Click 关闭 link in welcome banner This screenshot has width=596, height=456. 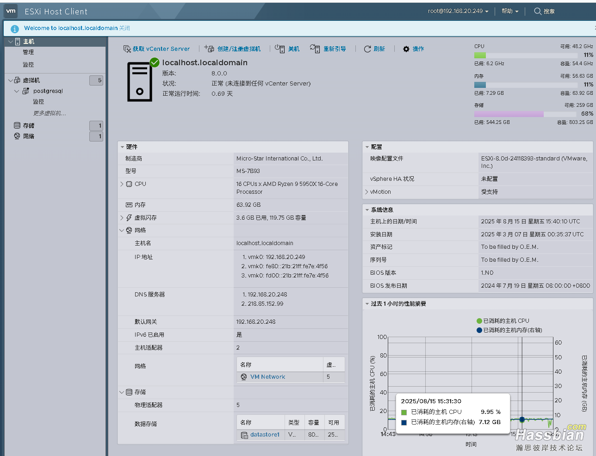coord(124,28)
